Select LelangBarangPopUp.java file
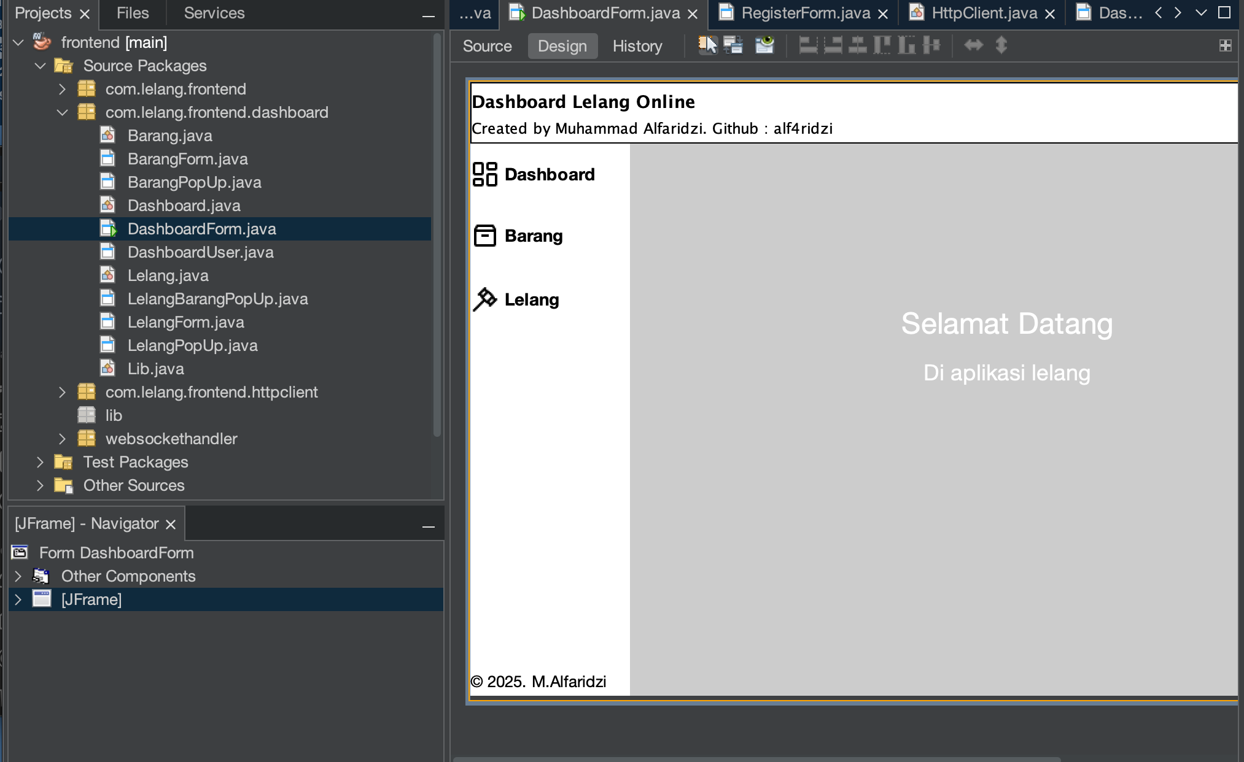Viewport: 1244px width, 762px height. 217,299
